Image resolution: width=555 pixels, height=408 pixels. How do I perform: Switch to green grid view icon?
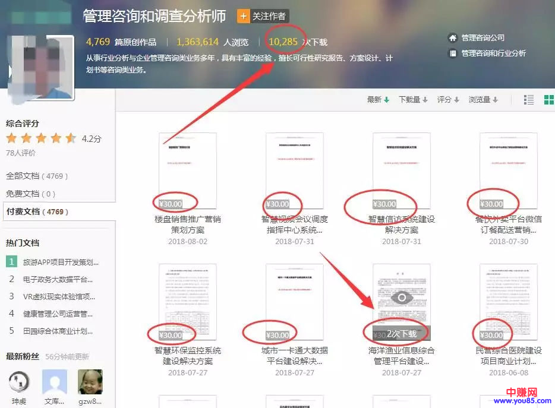[x=548, y=100]
